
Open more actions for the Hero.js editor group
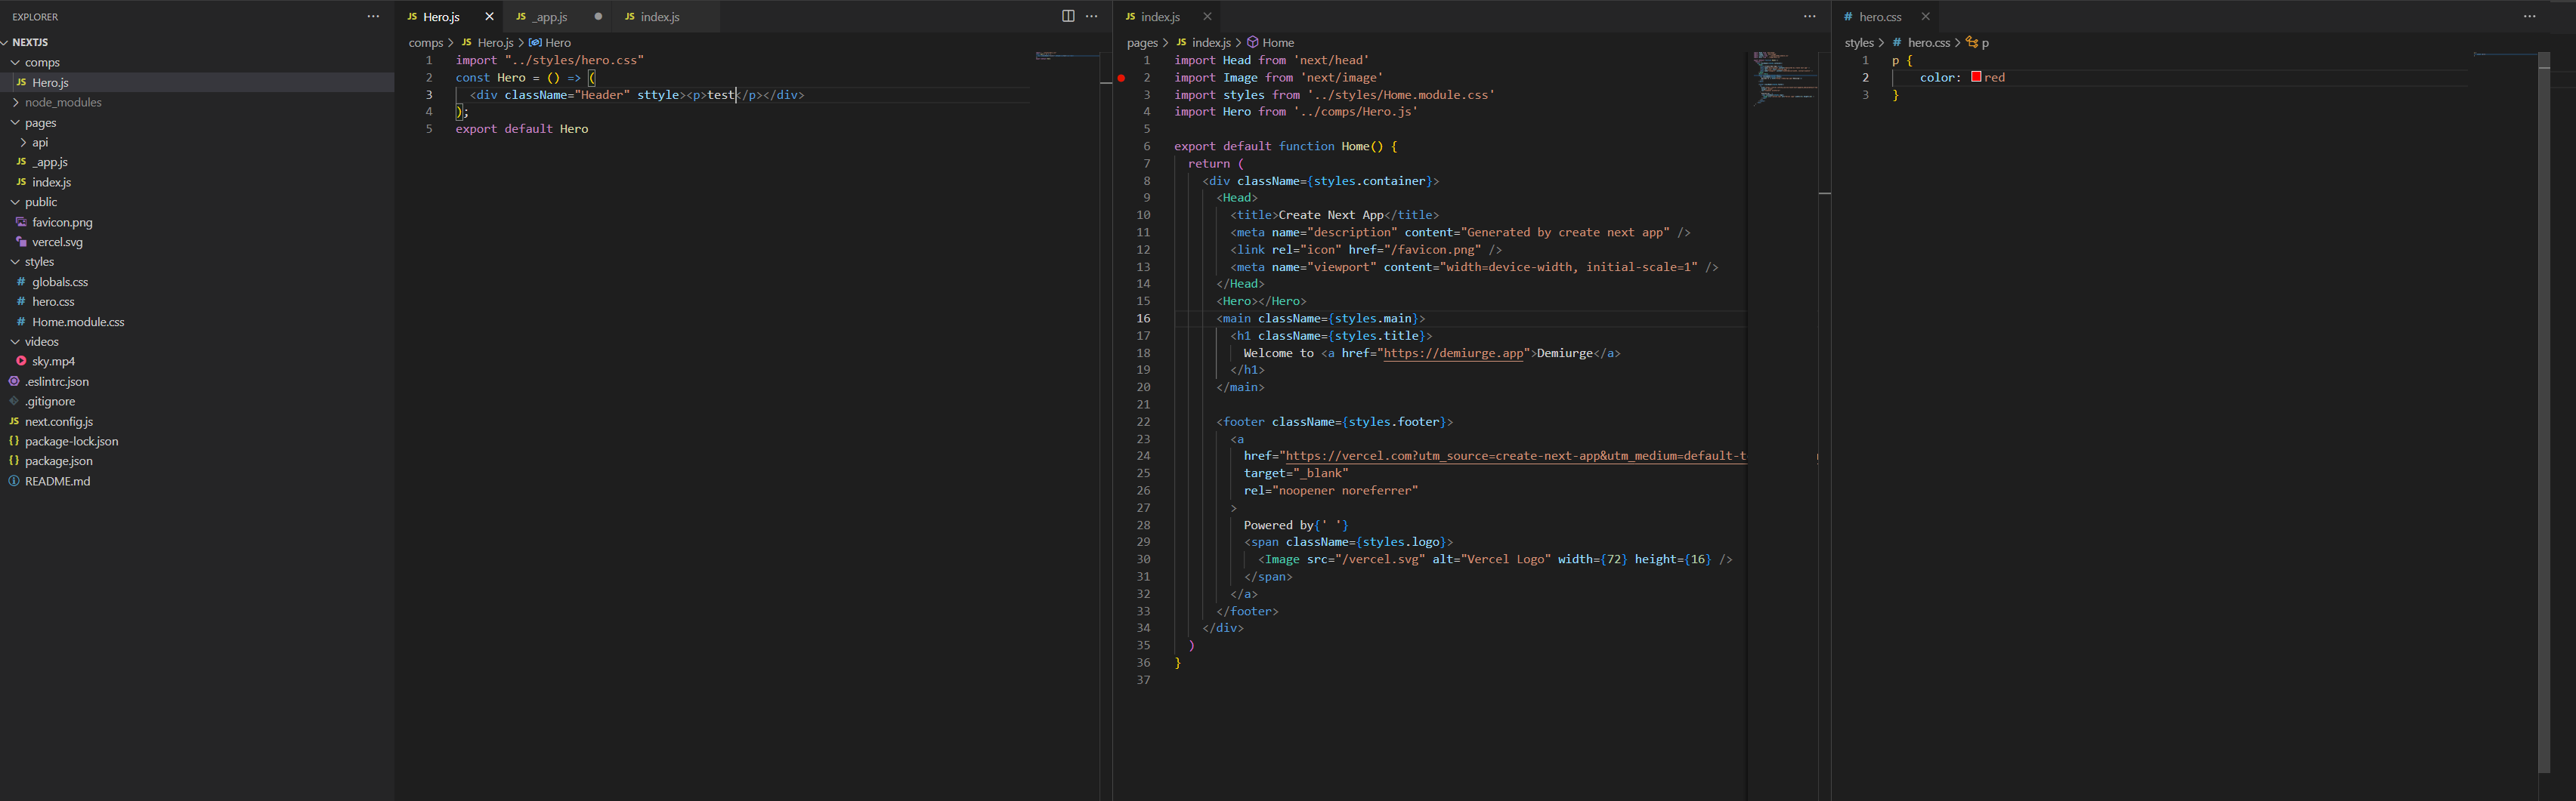tap(1092, 16)
